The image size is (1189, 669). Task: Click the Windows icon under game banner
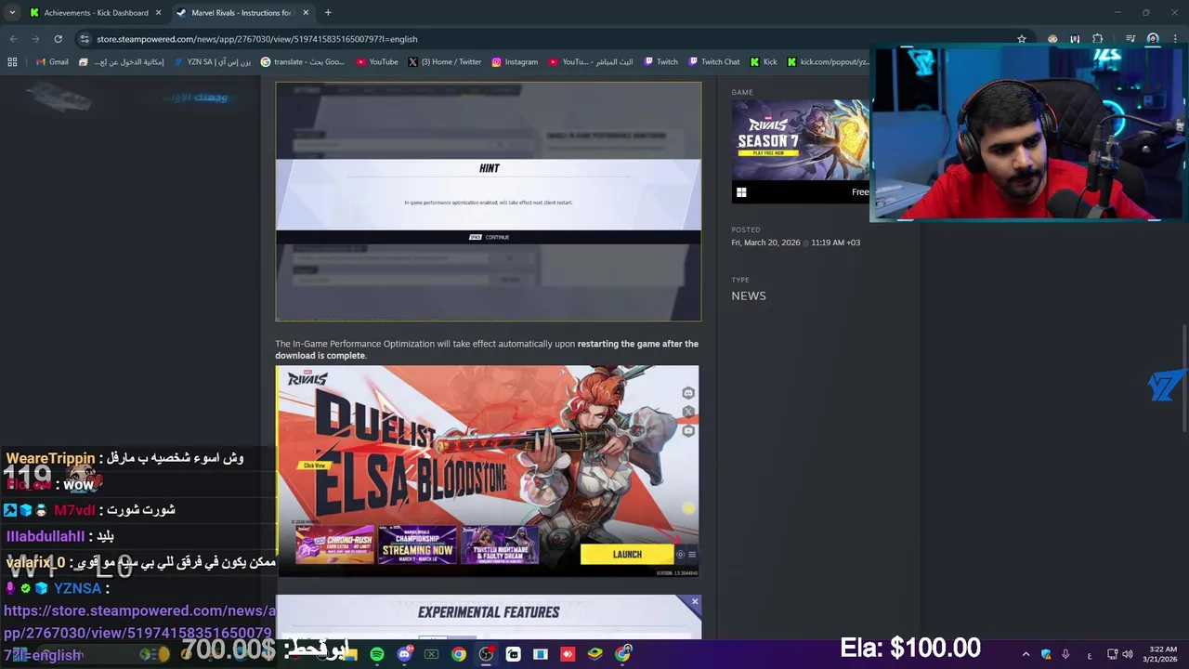tap(741, 192)
